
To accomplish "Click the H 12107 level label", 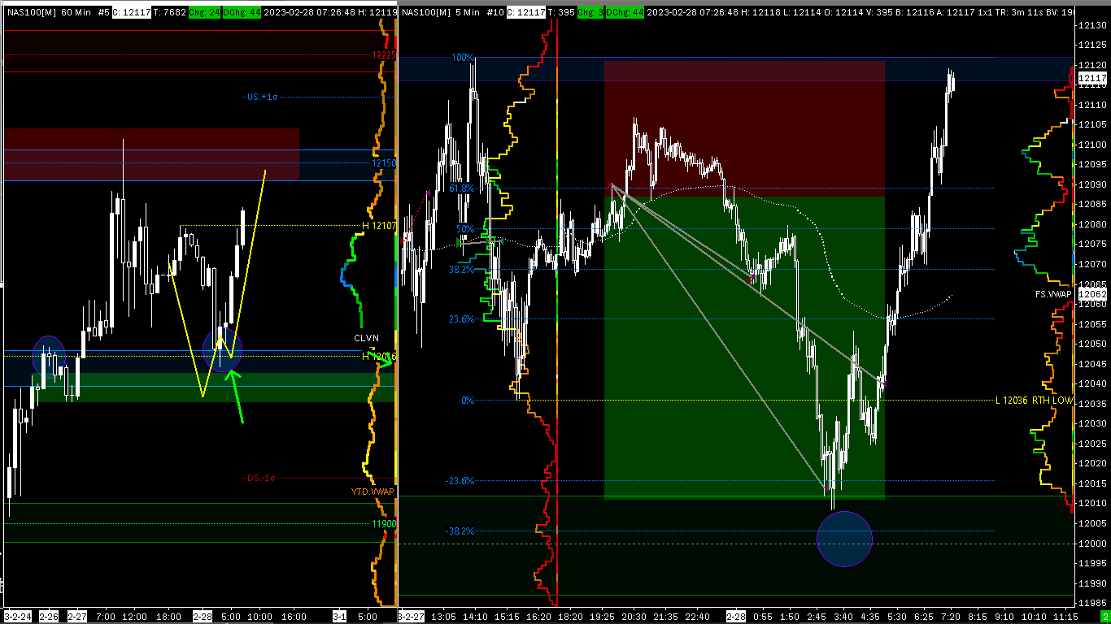I will pos(379,225).
